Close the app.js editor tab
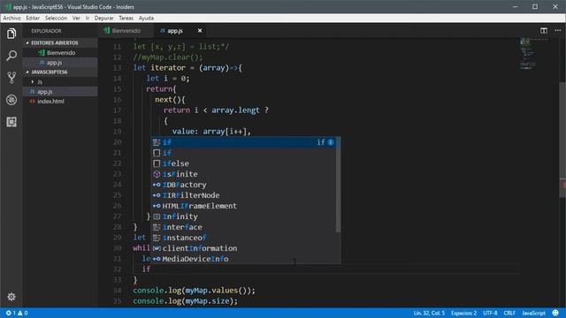The height and width of the screenshot is (318, 566). pos(200,31)
